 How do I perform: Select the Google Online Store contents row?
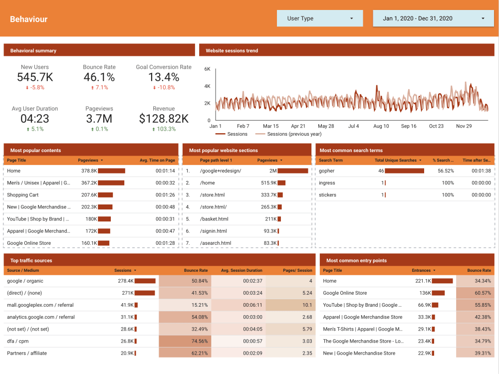coord(91,243)
